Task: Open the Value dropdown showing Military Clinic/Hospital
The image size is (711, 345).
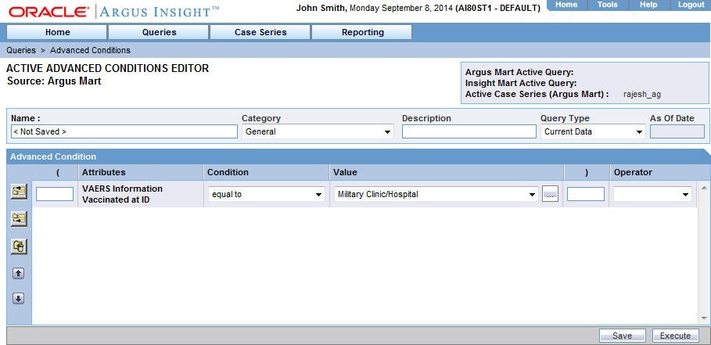Action: point(436,195)
